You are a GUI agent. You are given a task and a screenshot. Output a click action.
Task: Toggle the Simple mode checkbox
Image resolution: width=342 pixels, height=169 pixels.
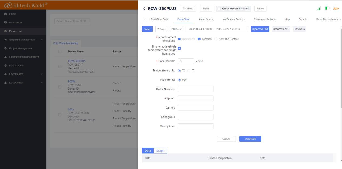click(179, 49)
